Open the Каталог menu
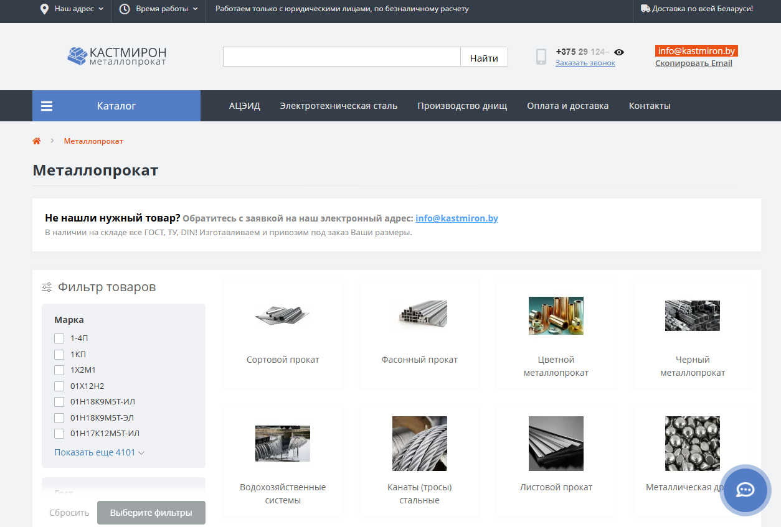Screen dimensions: 781x527 click(x=116, y=106)
